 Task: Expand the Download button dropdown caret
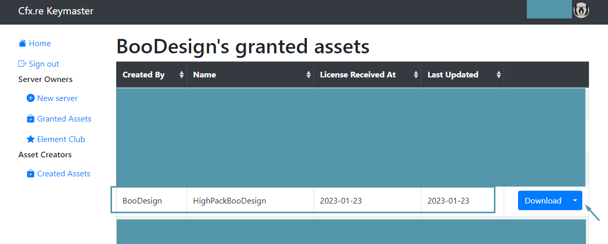click(575, 200)
